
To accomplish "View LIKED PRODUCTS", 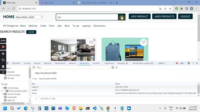I will pos(164,16).
